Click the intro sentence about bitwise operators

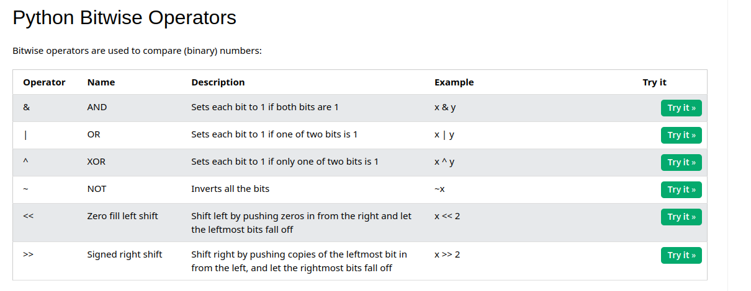tap(137, 51)
